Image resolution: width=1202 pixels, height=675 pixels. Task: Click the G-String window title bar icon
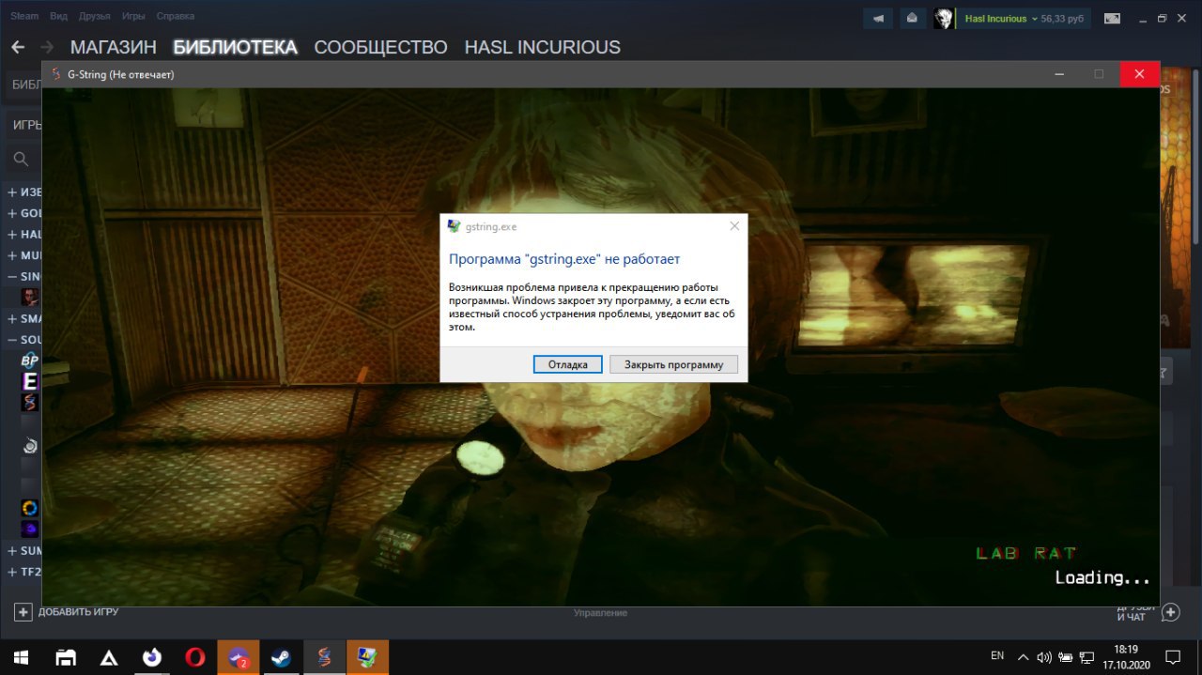[x=55, y=74]
